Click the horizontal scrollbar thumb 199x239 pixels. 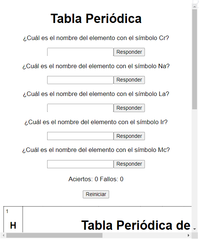pyautogui.click(x=54, y=235)
